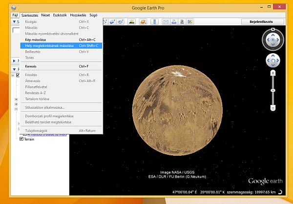Choose Keresés from the edit menu
The height and width of the screenshot is (204, 293).
(x=62, y=66)
